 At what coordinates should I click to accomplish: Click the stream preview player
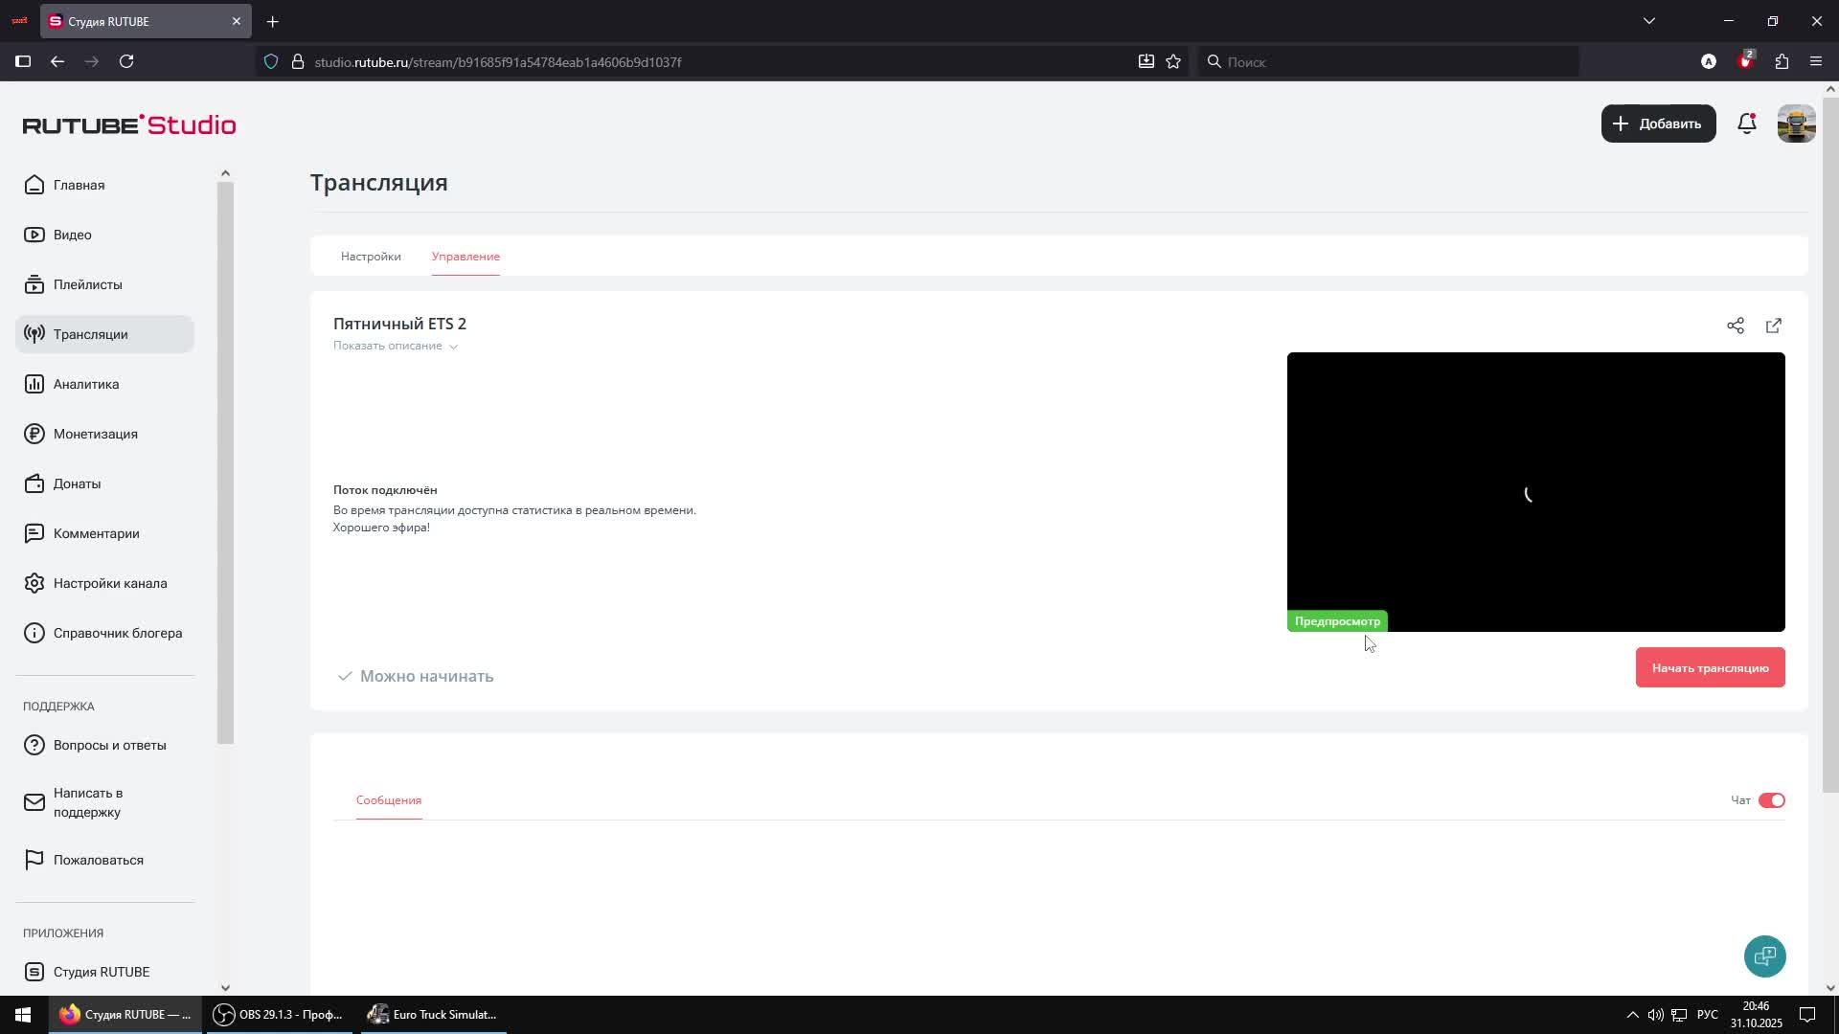[1535, 491]
